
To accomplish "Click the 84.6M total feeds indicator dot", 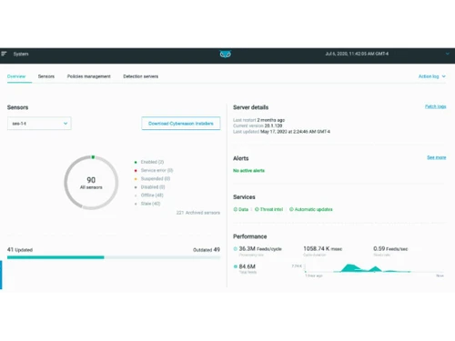I will click(x=236, y=266).
